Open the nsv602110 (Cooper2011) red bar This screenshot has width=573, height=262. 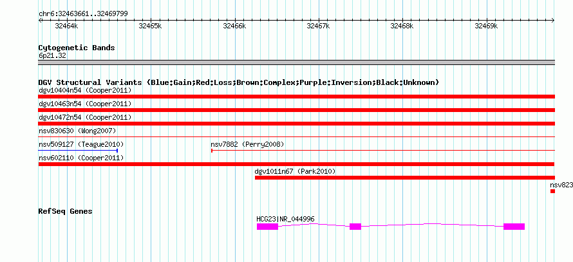click(x=296, y=164)
